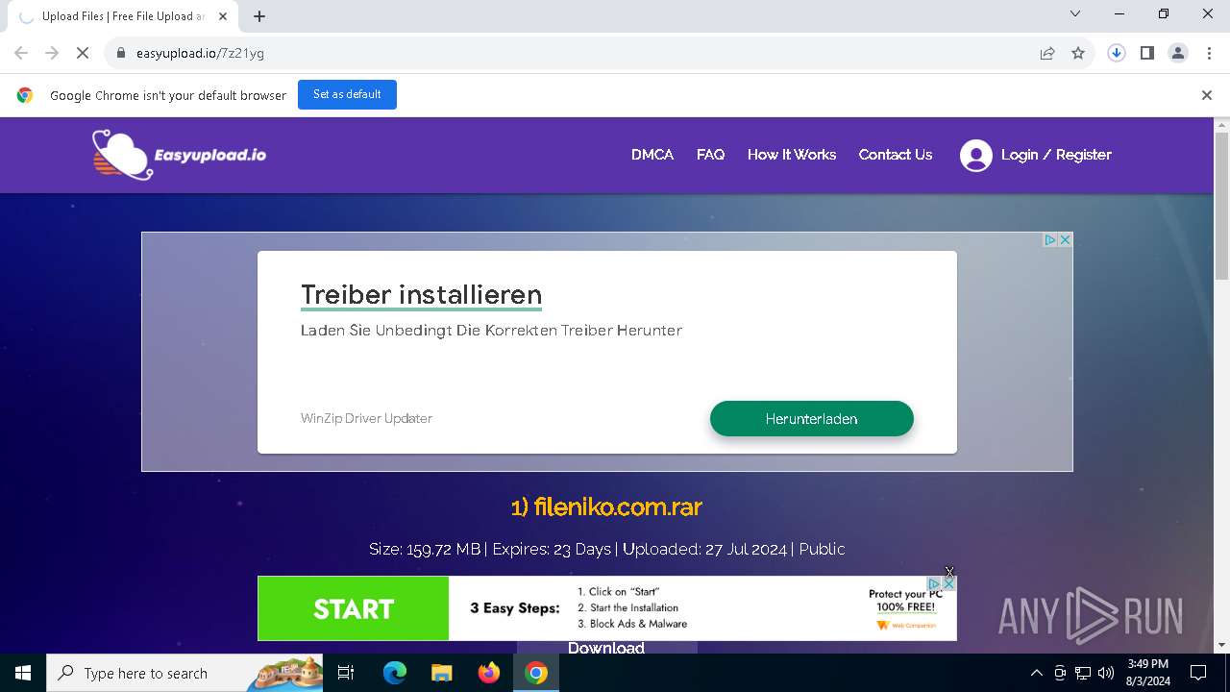Click small X above the banner ad
1230x692 pixels.
click(949, 572)
